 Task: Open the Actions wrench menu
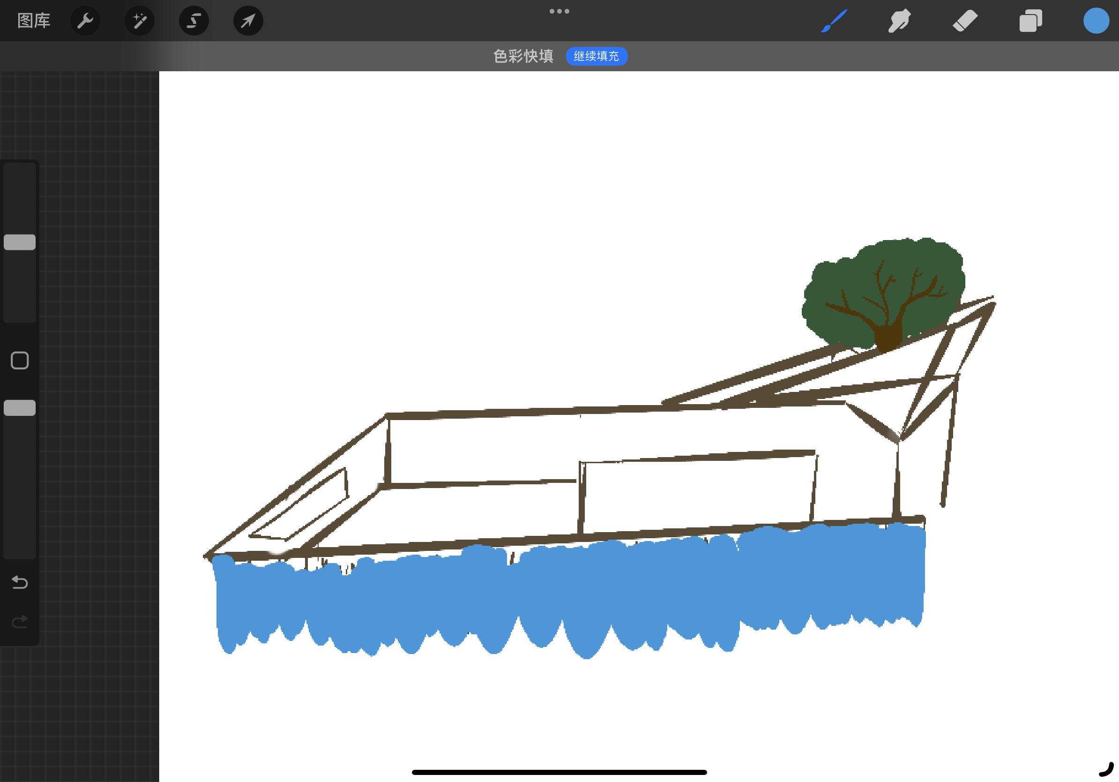[x=85, y=21]
